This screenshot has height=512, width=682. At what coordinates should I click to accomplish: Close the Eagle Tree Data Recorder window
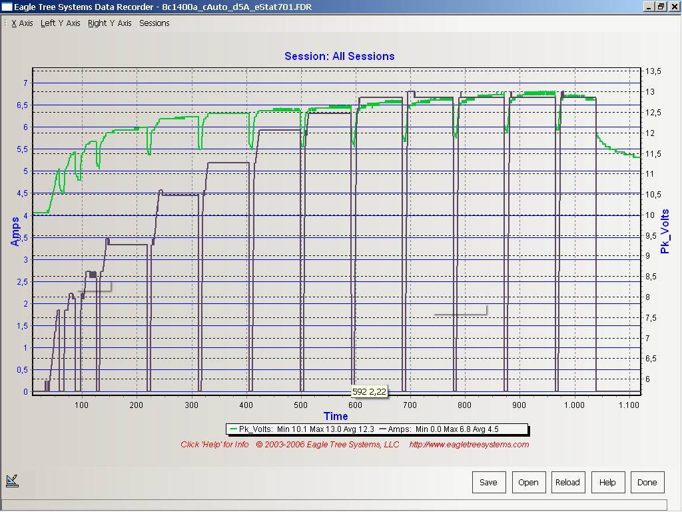pos(673,7)
